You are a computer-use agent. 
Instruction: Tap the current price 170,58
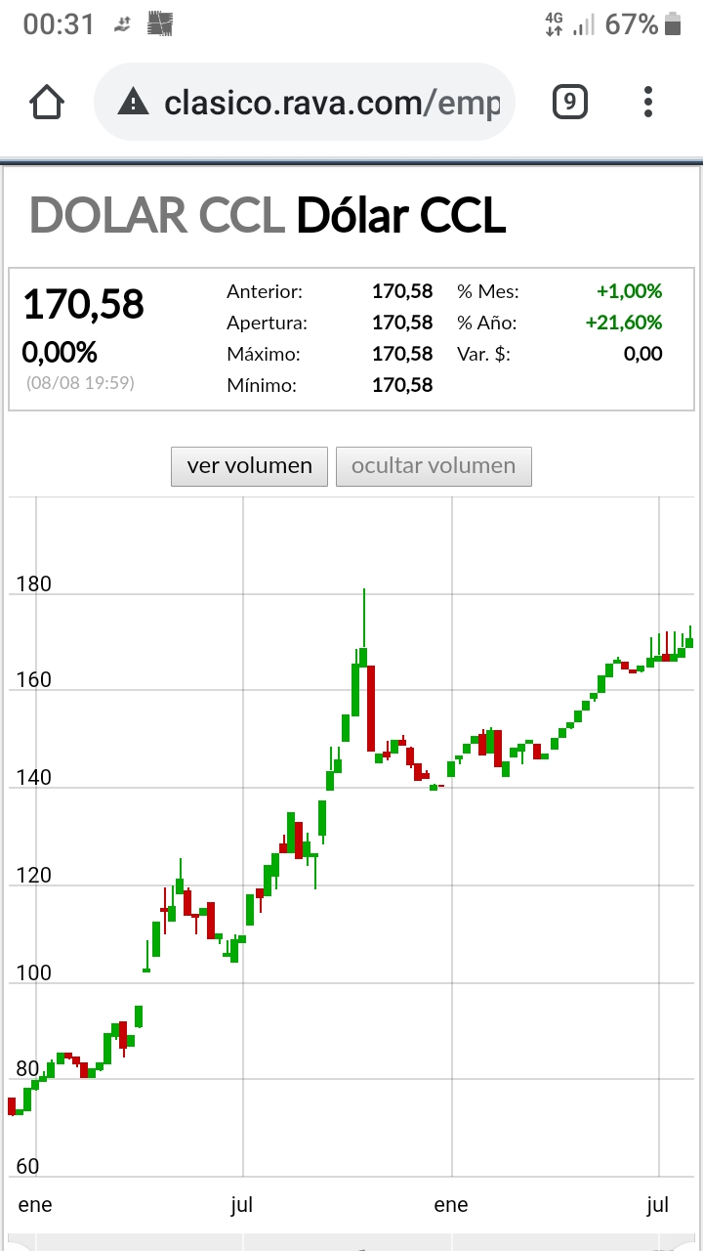(83, 304)
